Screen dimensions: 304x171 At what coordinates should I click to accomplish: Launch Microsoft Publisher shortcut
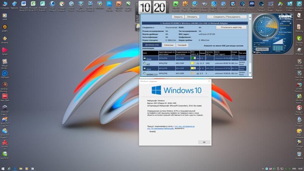pyautogui.click(x=43, y=6)
